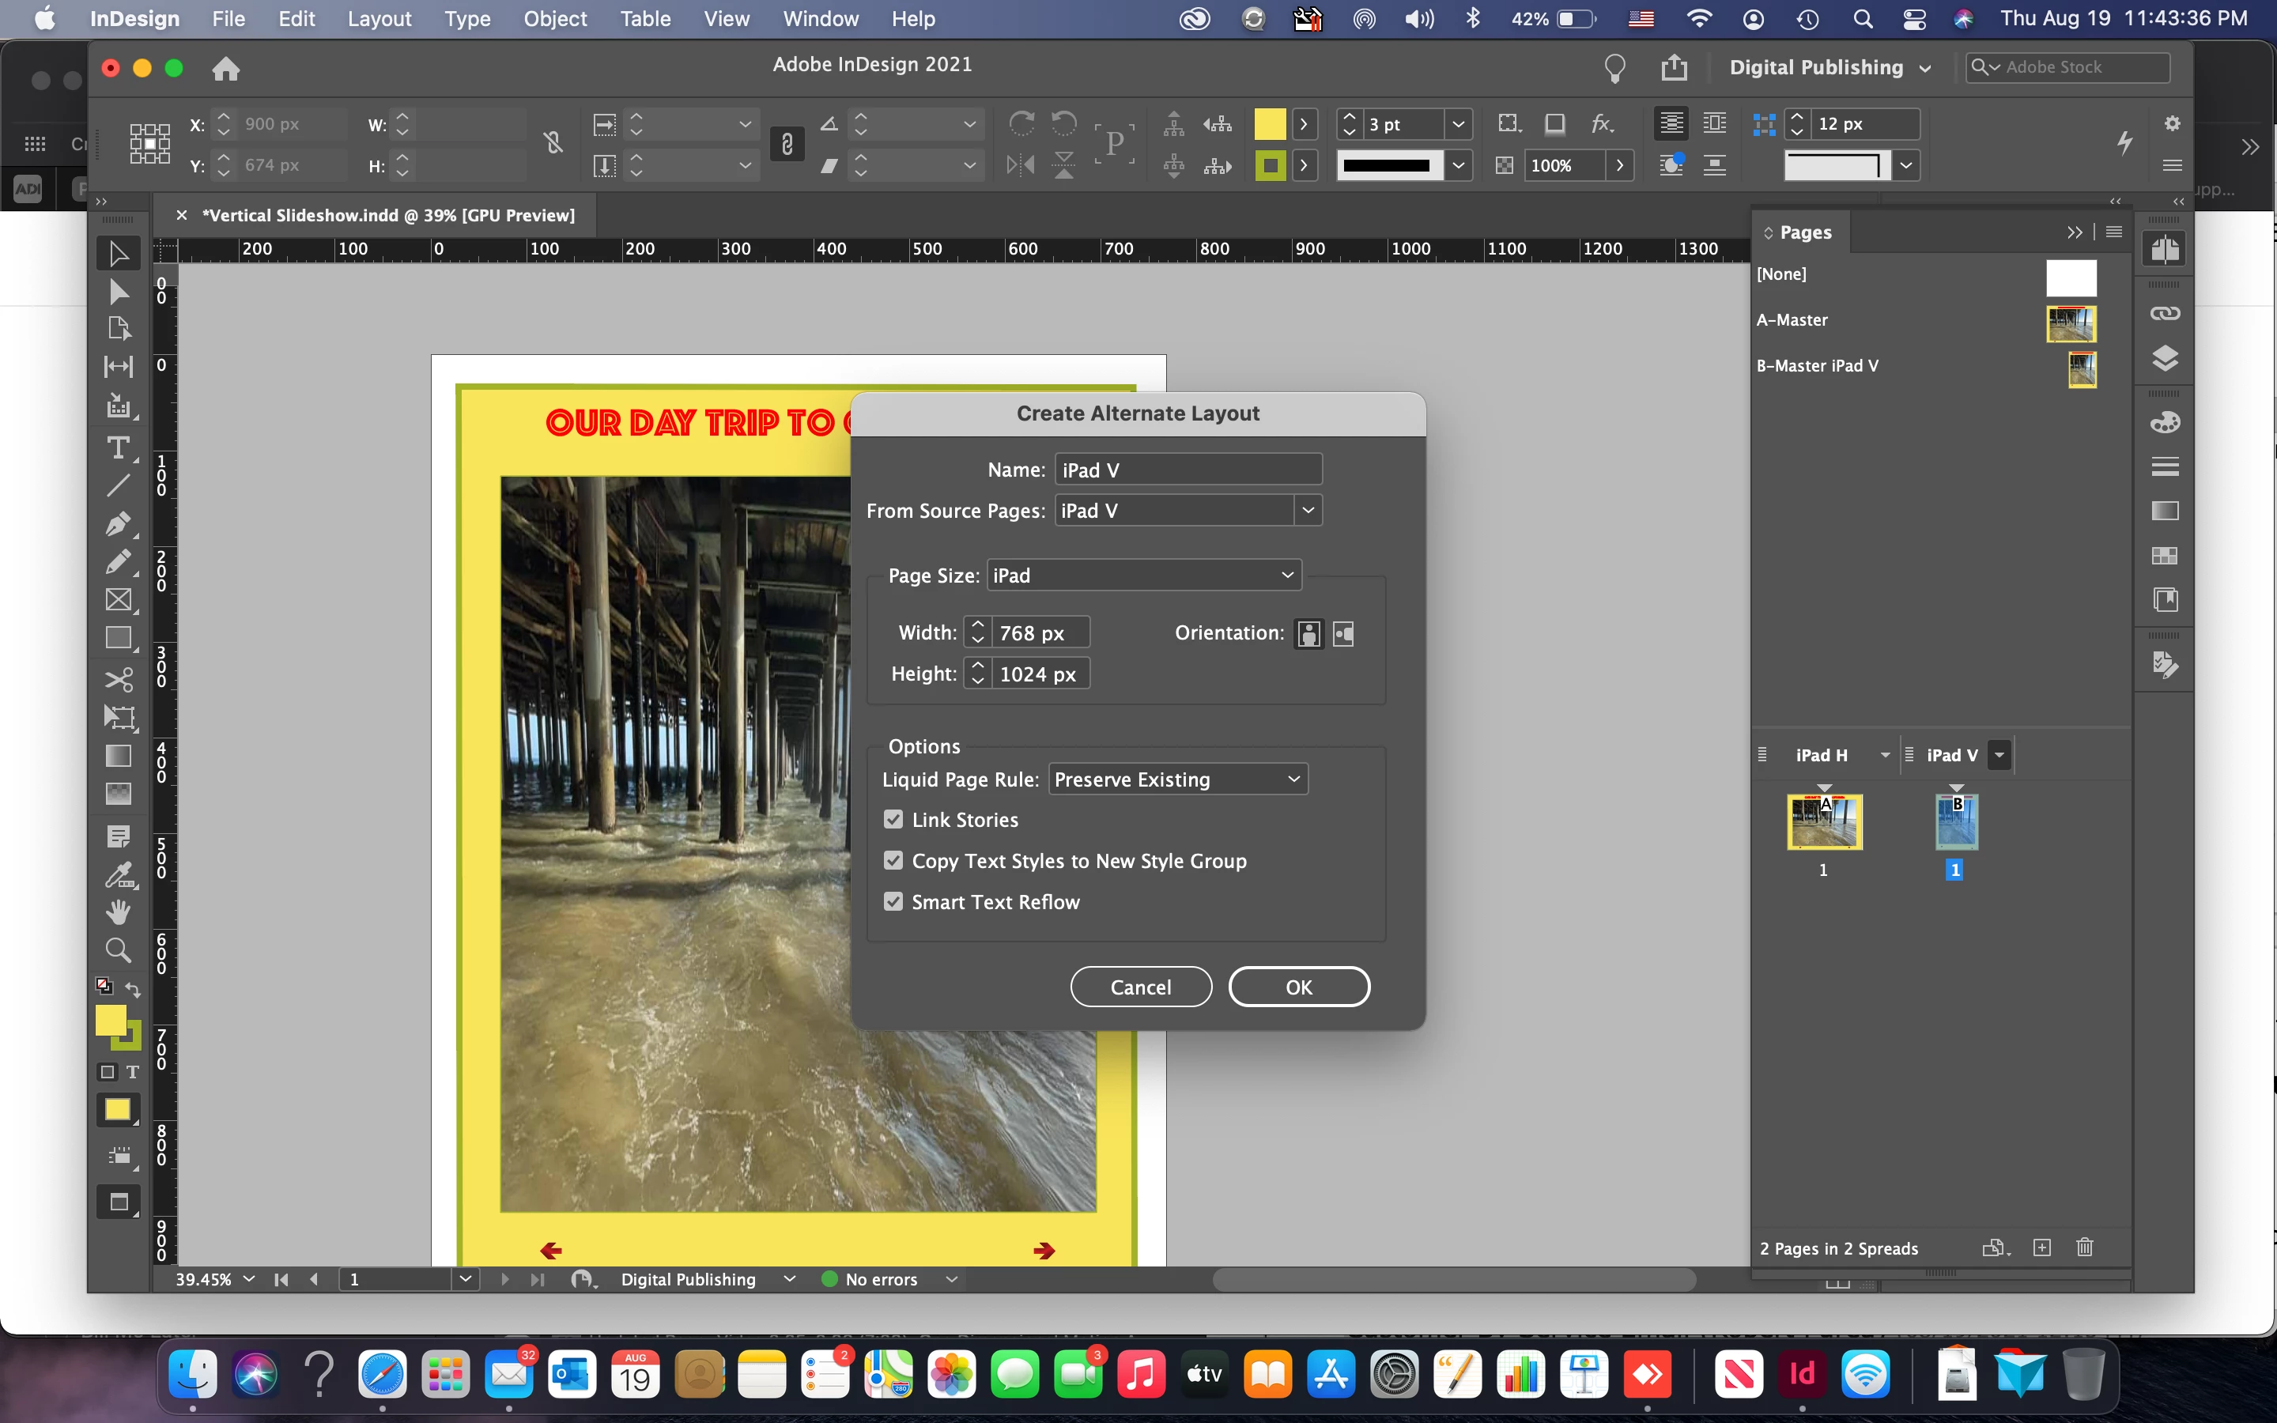
Task: Pick the Zoom tool magnifier
Action: coord(119,949)
